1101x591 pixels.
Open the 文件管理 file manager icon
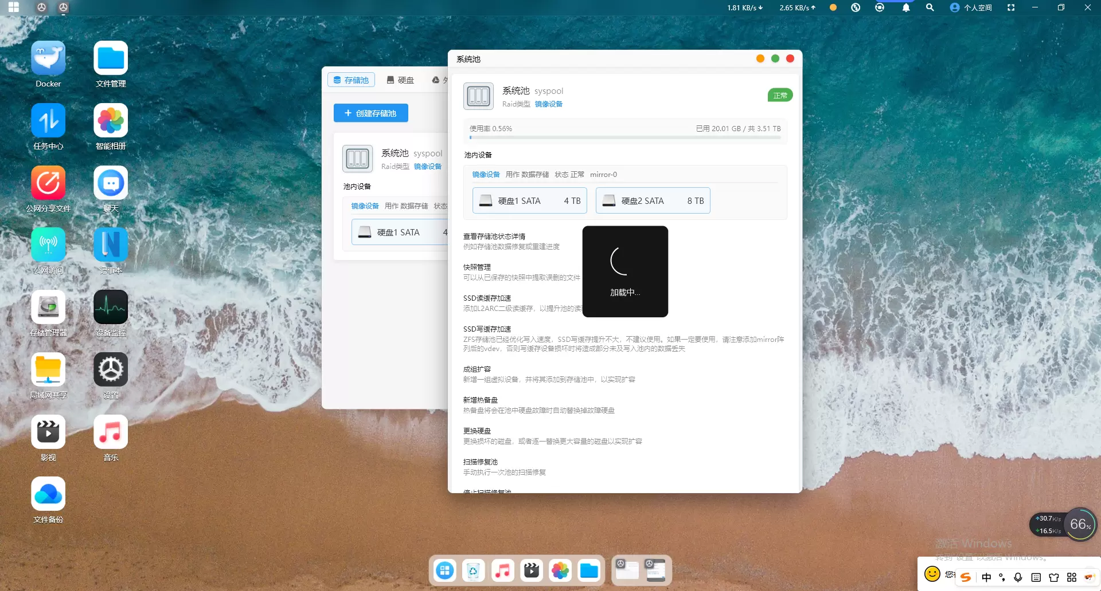pyautogui.click(x=111, y=58)
